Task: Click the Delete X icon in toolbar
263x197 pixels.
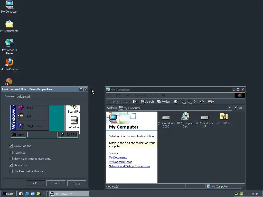Action: tap(195, 102)
